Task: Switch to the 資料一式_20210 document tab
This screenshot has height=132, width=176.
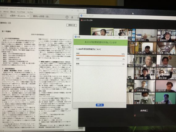Action: pyautogui.click(x=18, y=16)
